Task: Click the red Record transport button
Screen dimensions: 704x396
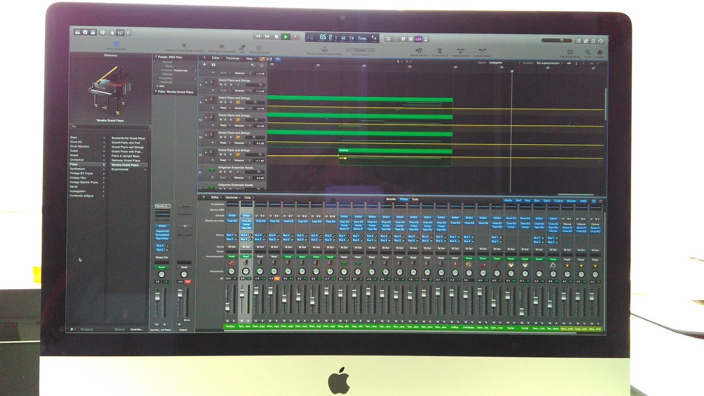Action: click(295, 36)
